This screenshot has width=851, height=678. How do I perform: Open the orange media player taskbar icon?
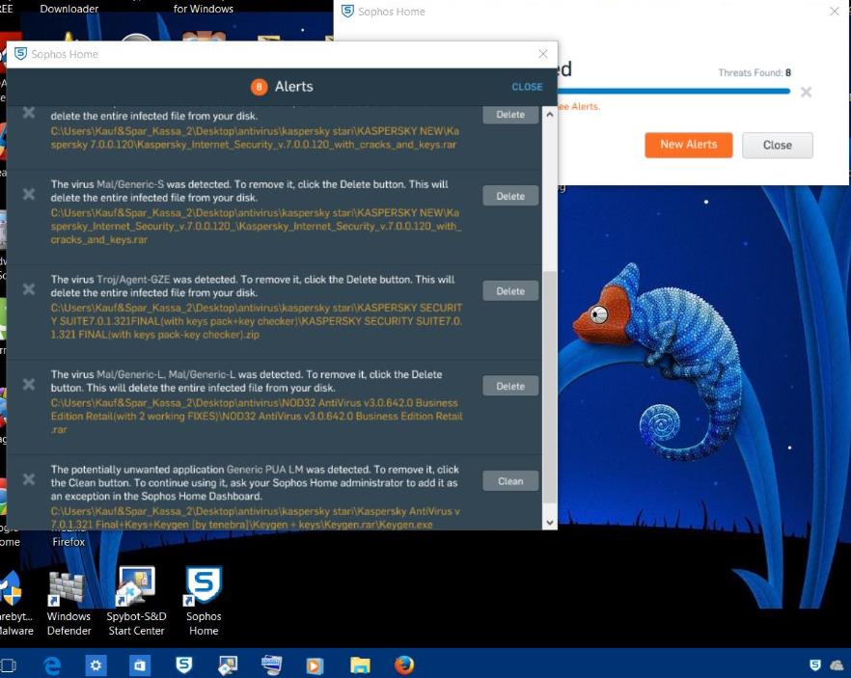pos(315,665)
